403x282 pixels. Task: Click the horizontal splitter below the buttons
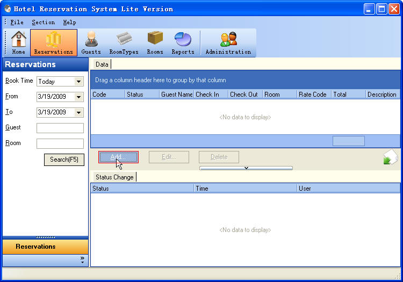click(x=246, y=168)
